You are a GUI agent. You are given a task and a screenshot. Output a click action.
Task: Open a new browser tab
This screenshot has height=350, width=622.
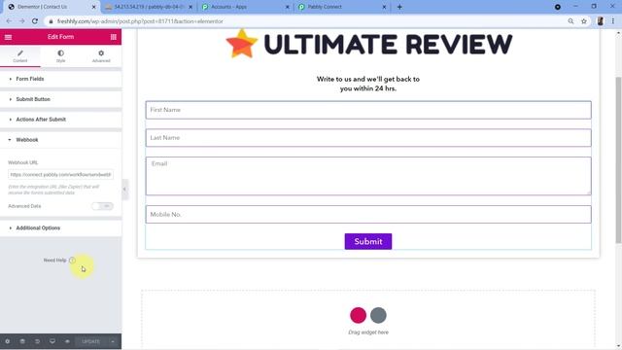(x=399, y=7)
